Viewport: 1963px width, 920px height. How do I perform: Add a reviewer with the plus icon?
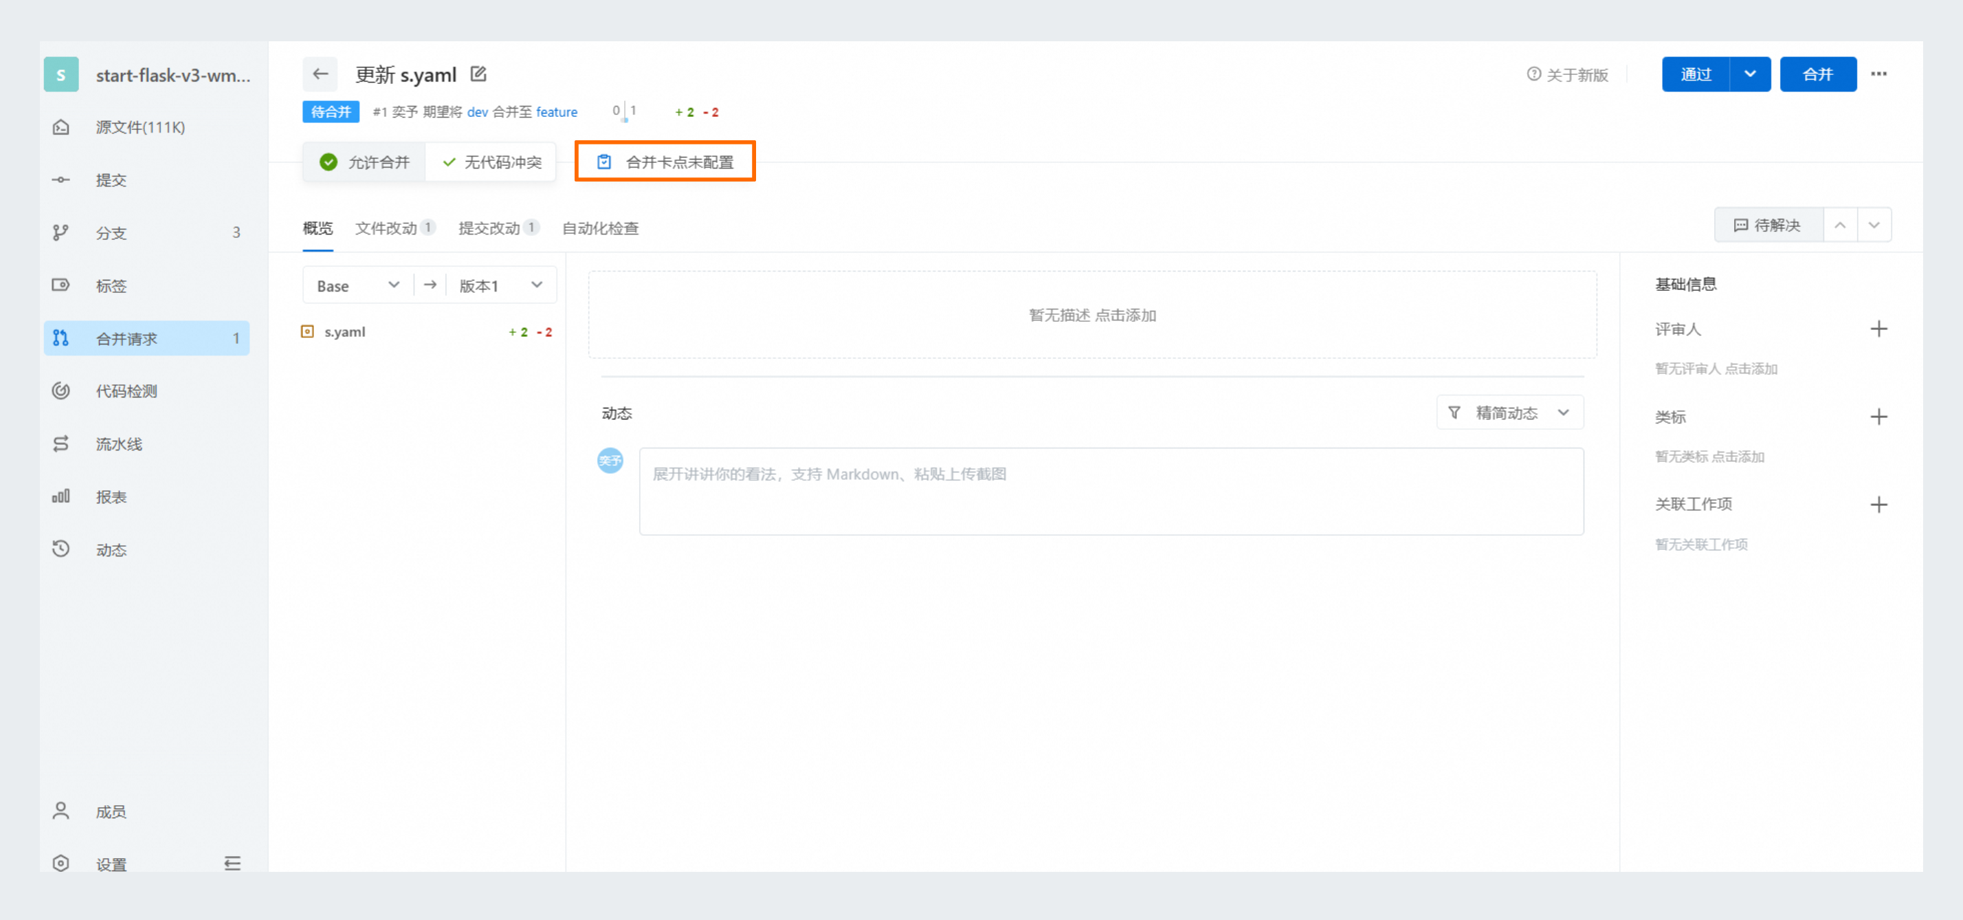(x=1878, y=329)
